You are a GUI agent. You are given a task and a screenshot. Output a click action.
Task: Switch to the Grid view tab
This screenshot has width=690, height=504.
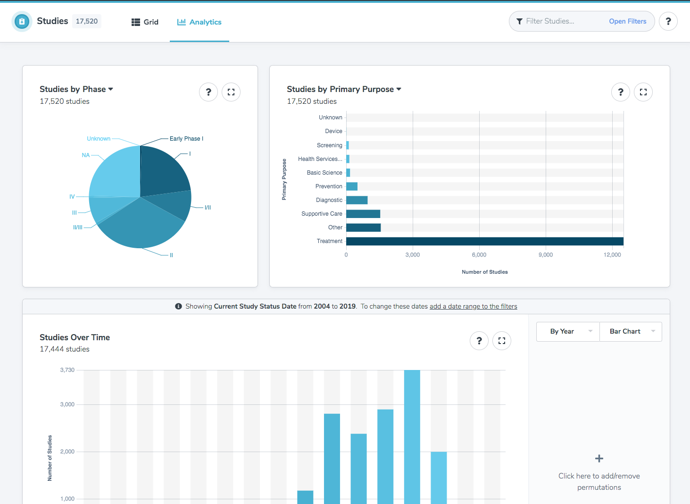tap(145, 22)
